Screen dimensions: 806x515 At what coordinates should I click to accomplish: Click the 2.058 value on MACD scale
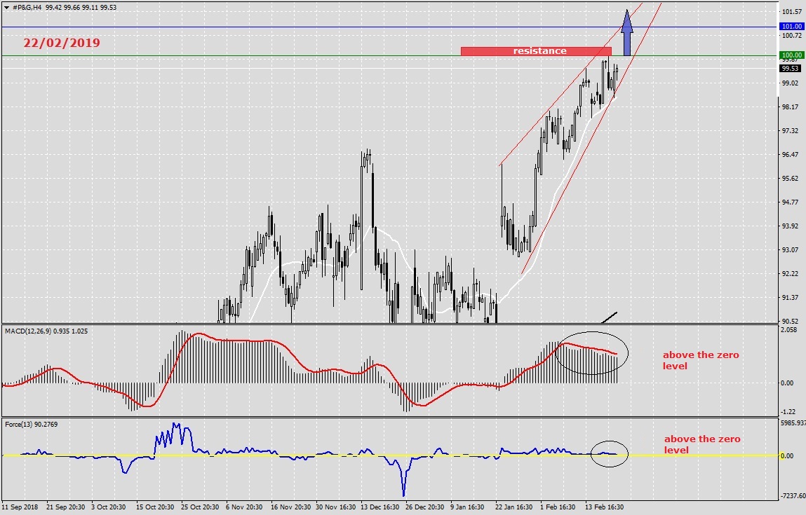789,329
